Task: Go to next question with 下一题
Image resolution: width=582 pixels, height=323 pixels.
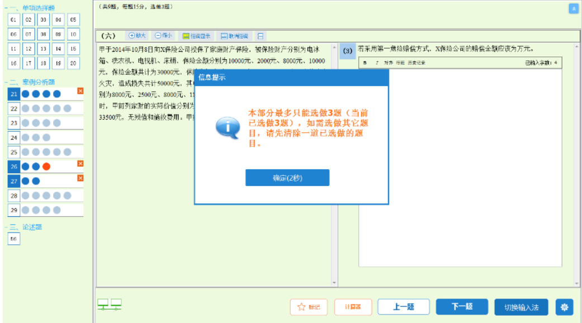Action: (462, 307)
